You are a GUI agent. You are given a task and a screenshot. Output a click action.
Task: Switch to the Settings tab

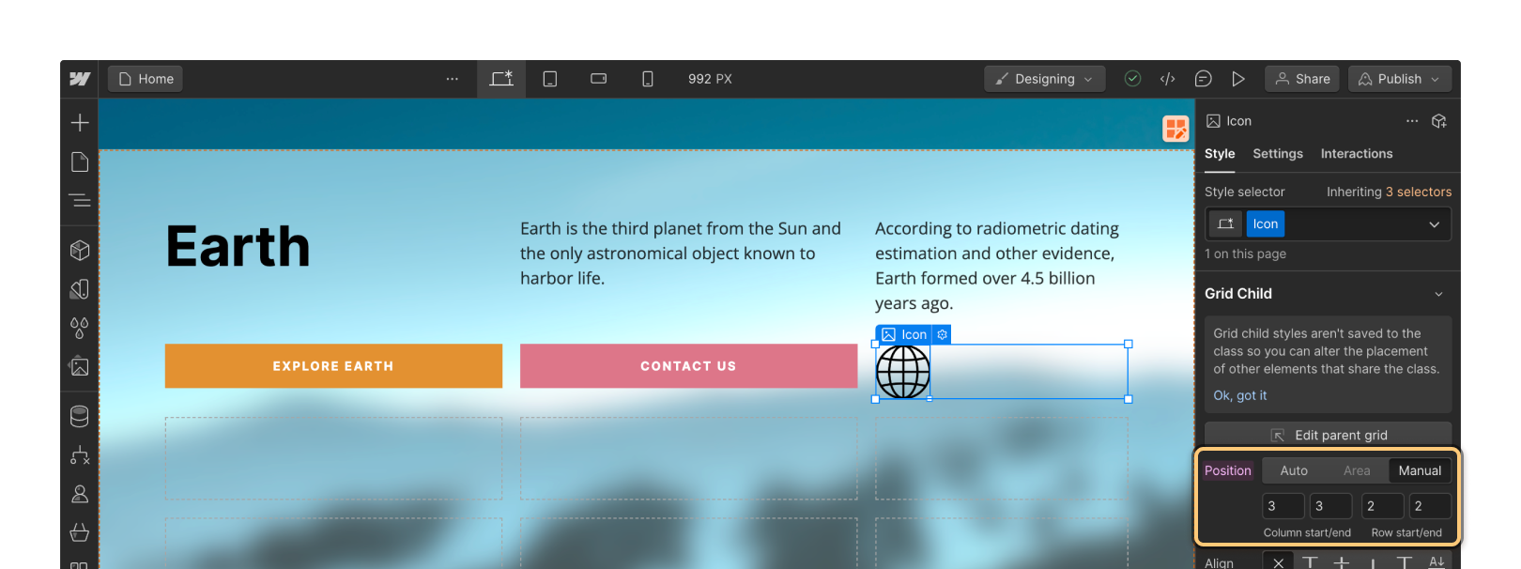click(1277, 154)
